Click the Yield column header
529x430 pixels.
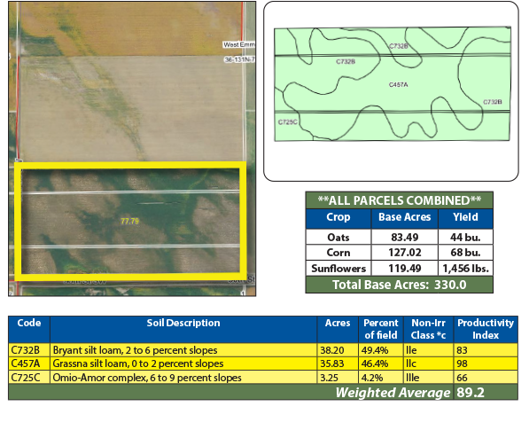point(465,218)
